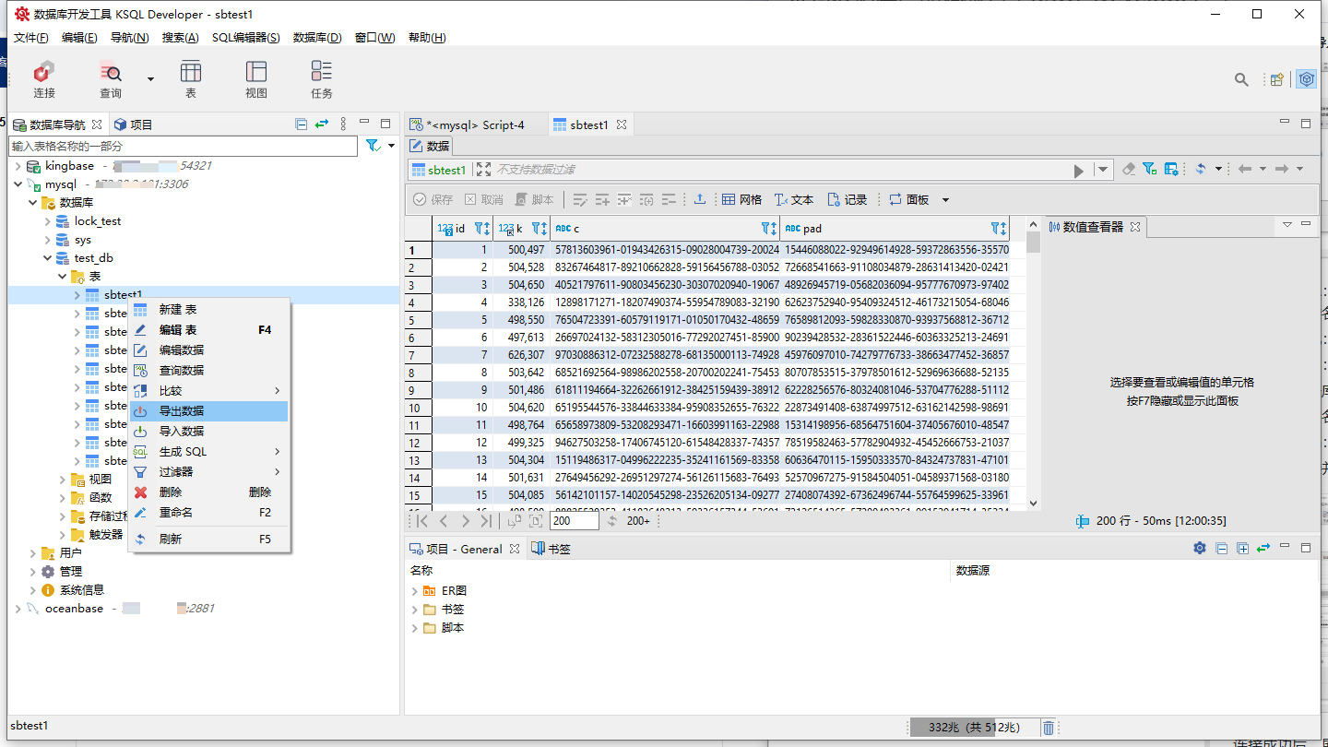The height and width of the screenshot is (747, 1328).
Task: Open the 面板 (Panels) dropdown arrow
Action: (x=945, y=200)
